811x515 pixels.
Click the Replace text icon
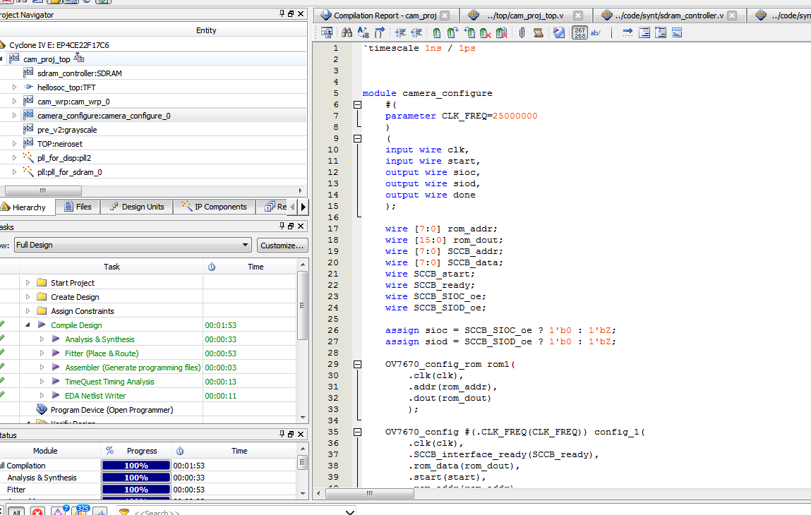(363, 32)
